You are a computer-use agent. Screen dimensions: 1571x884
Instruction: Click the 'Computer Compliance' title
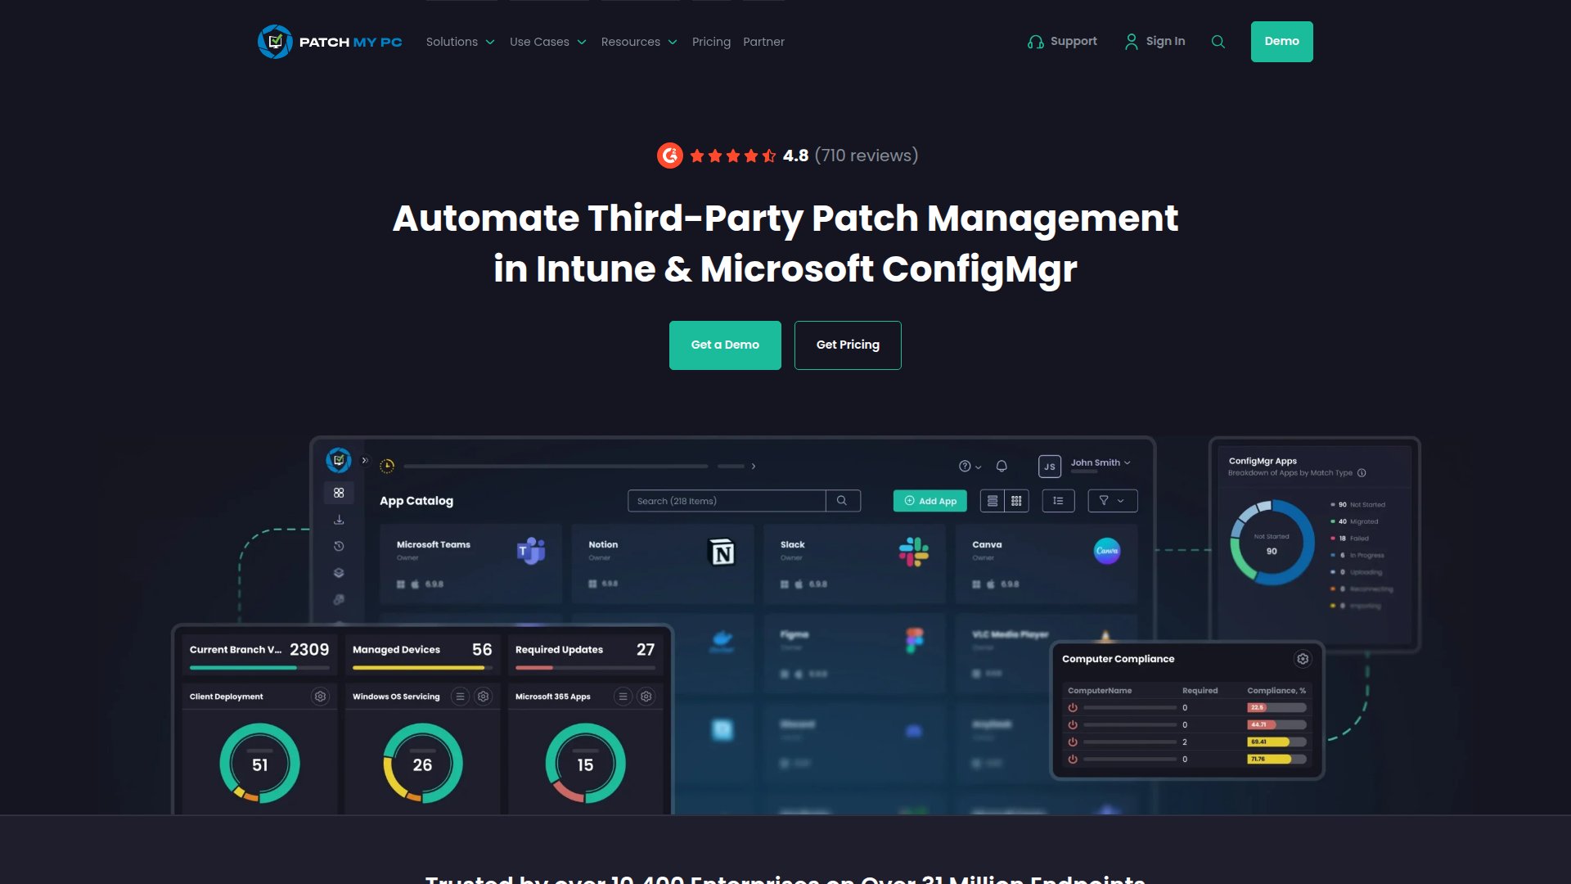point(1118,659)
